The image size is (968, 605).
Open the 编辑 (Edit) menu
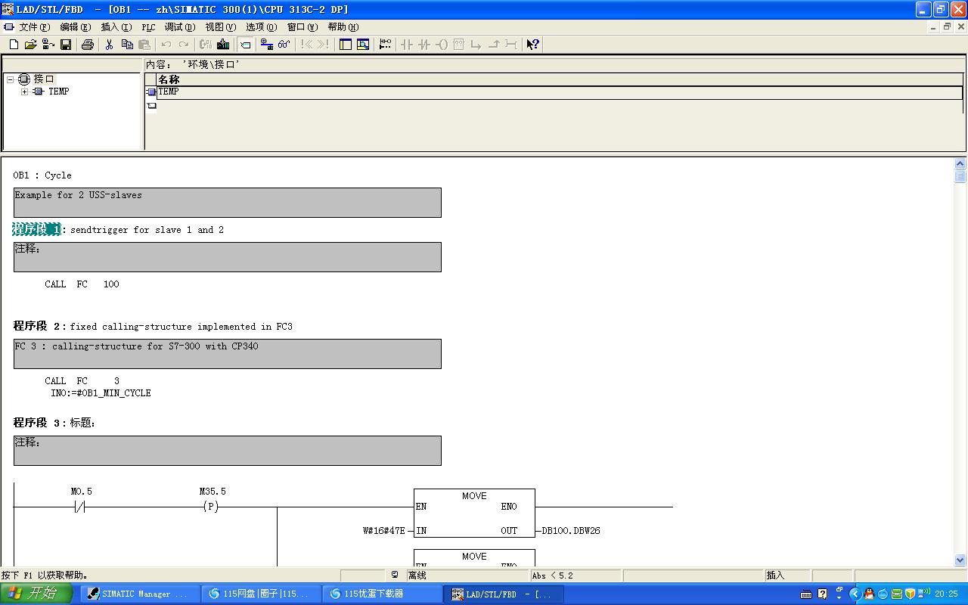pyautogui.click(x=75, y=26)
